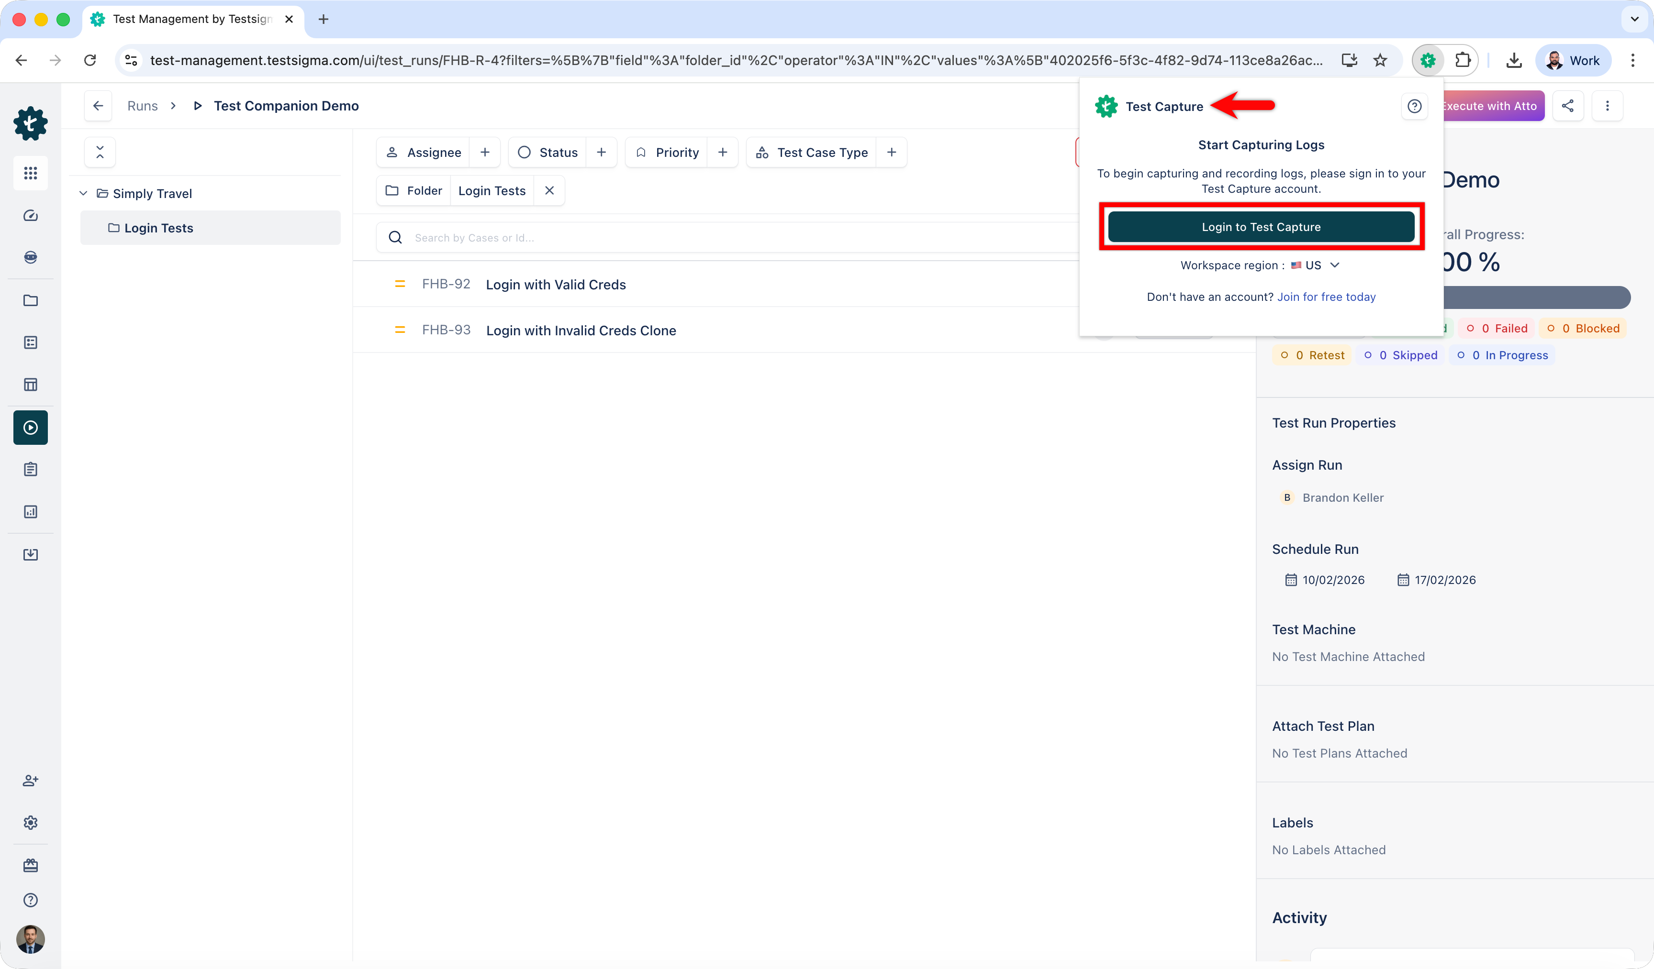Image resolution: width=1654 pixels, height=969 pixels.
Task: Click the help question mark icon at bottom
Action: coord(30,900)
